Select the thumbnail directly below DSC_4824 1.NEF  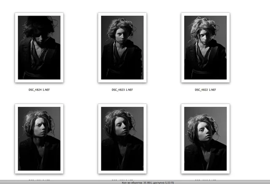point(39,139)
